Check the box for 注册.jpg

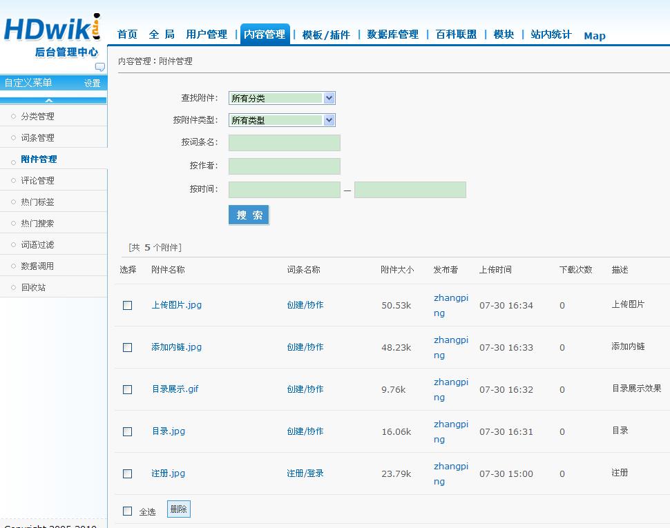pyautogui.click(x=127, y=473)
